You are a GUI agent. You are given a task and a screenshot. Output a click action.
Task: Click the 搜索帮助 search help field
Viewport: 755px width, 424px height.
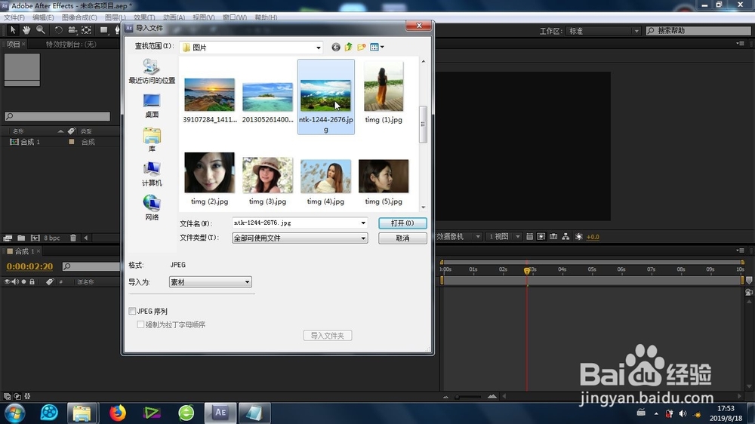click(698, 31)
